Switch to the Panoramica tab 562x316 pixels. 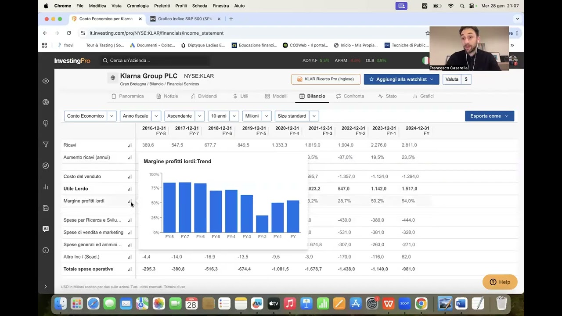pyautogui.click(x=127, y=96)
